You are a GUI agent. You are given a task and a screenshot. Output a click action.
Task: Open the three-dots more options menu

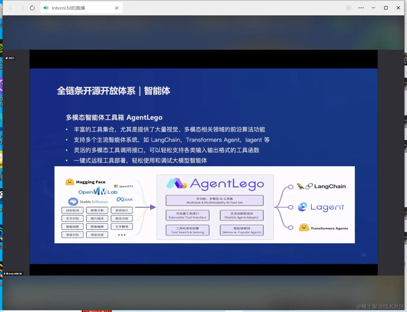[361, 8]
